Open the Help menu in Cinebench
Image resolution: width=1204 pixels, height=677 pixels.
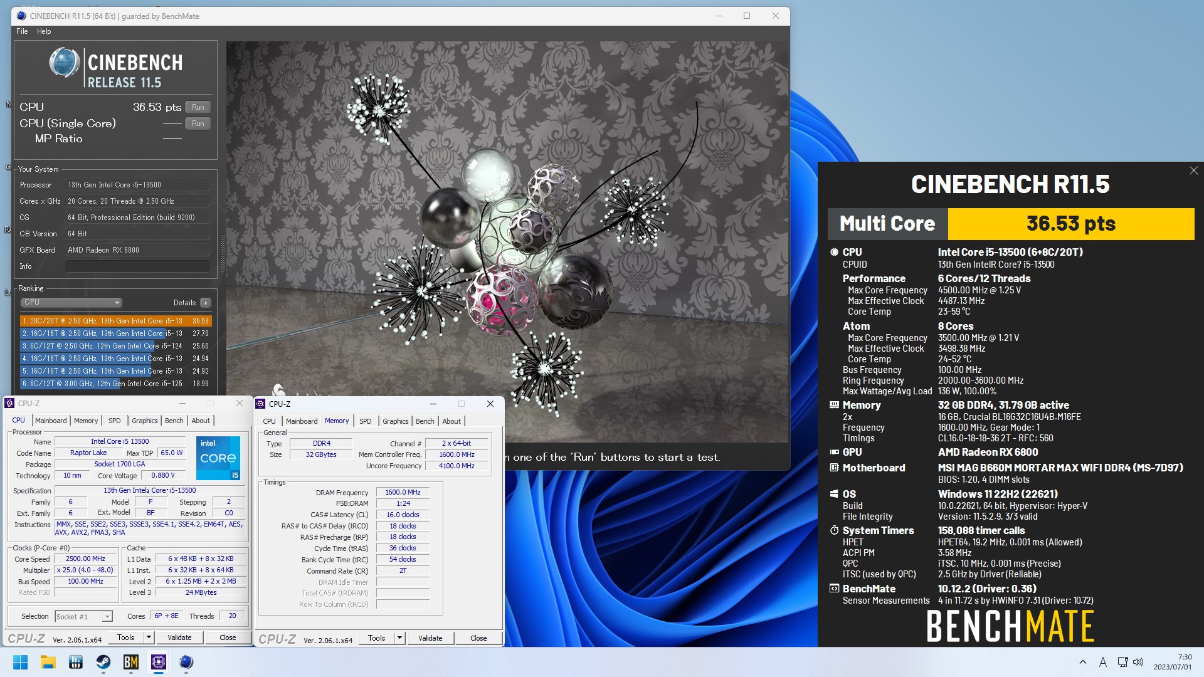(44, 31)
